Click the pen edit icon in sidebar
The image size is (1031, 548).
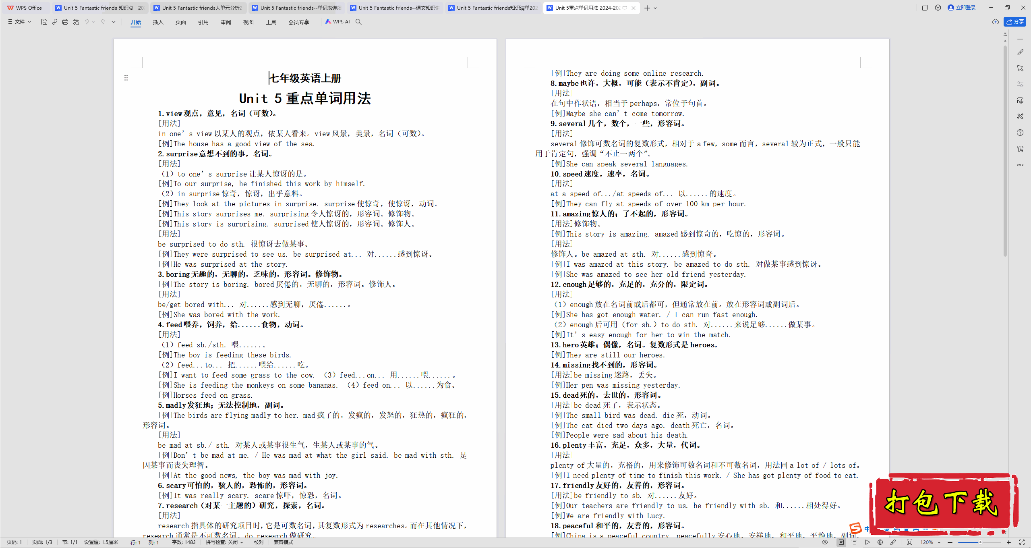[1020, 52]
